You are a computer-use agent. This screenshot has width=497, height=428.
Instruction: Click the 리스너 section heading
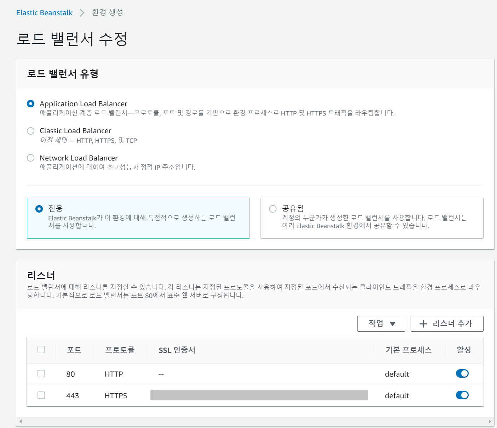pos(41,275)
